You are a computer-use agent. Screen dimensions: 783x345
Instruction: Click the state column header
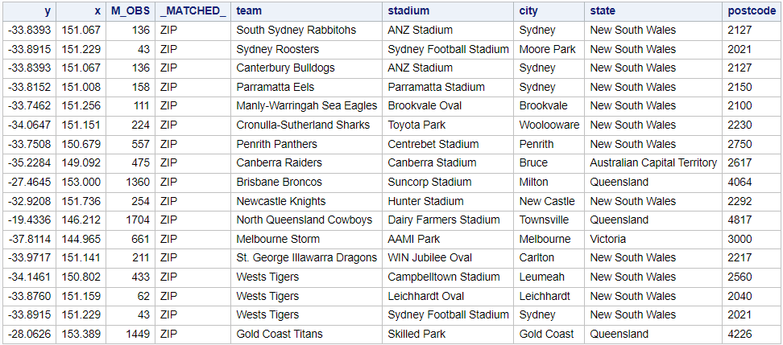coord(603,11)
